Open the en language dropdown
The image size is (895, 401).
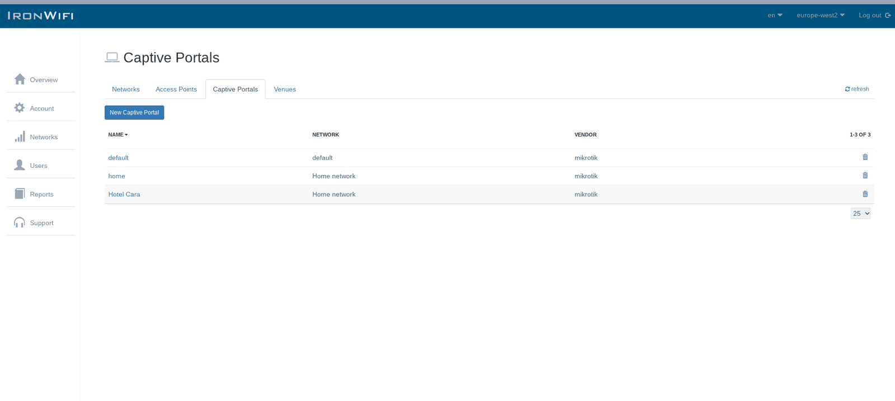pos(775,15)
